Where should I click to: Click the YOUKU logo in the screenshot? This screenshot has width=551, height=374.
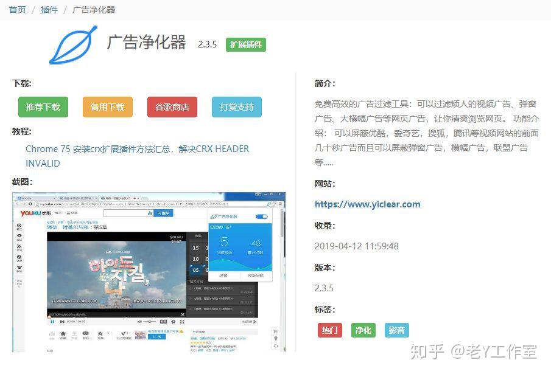click(35, 213)
